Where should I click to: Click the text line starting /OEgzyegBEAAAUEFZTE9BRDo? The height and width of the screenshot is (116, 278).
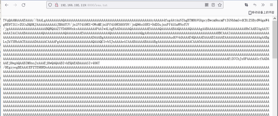[x=136, y=67]
